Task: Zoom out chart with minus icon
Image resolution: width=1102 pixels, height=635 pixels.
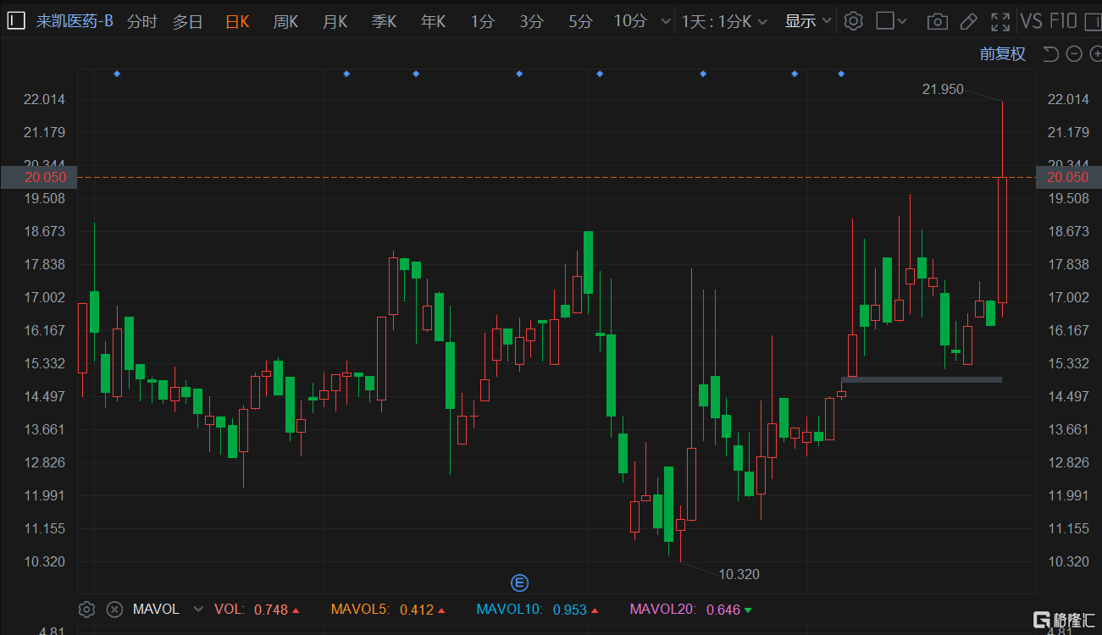Action: 1074,54
